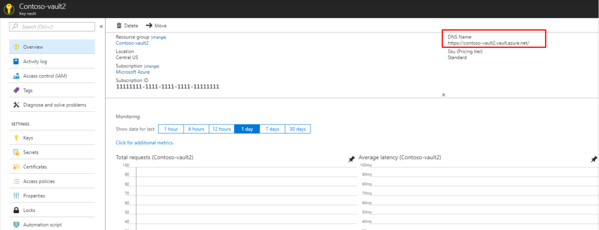Open the Tags menu item
Viewport: 599px width, 230px height.
click(52, 91)
